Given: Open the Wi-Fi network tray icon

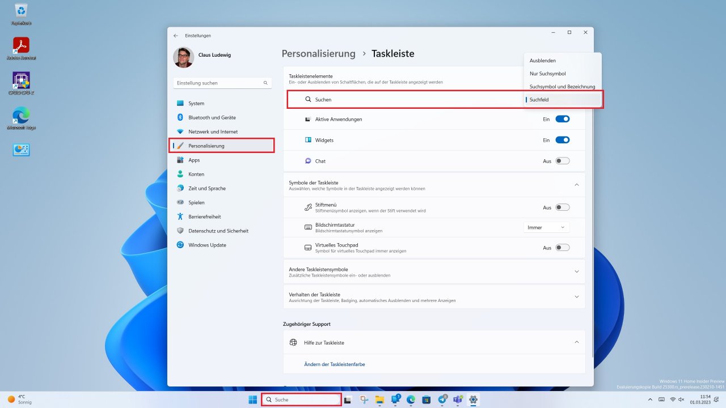Looking at the screenshot, I should [673, 399].
